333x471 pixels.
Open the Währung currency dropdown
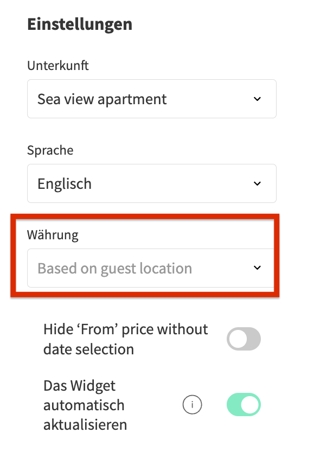151,268
